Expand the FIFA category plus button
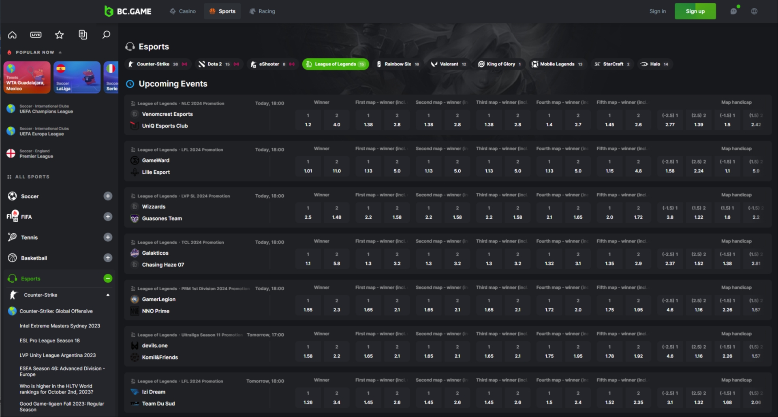Image resolution: width=778 pixels, height=417 pixels. [x=108, y=217]
